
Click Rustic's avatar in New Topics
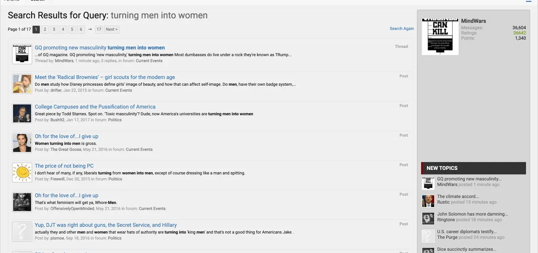(x=428, y=201)
